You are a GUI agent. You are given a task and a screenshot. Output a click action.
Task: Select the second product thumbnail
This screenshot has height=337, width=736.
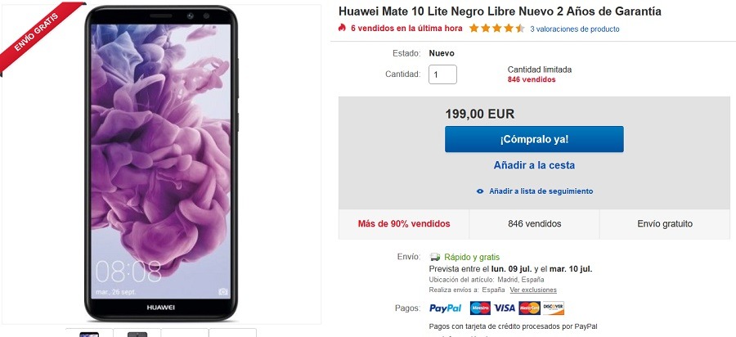click(137, 333)
